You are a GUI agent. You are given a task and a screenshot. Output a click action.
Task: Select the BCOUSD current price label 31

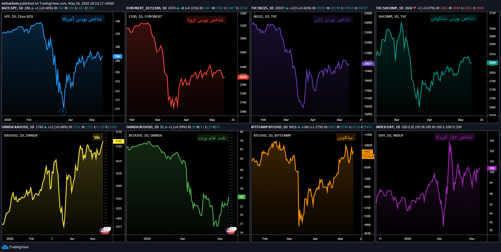click(x=242, y=197)
